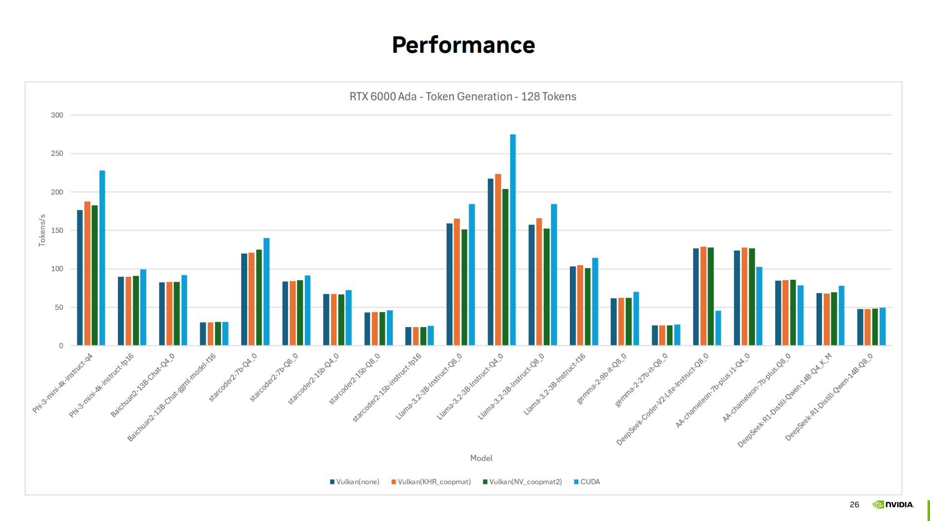The width and height of the screenshot is (930, 521).
Task: Click the "Llama-3.2-3B-Instruct-Q4_0" axis label
Action: click(x=470, y=386)
